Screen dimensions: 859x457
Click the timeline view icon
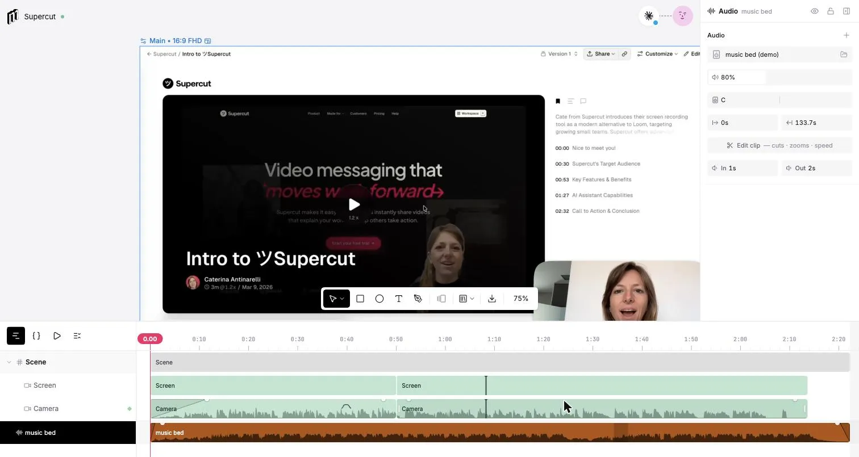pyautogui.click(x=16, y=336)
